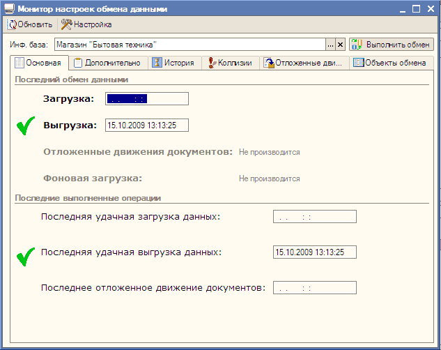Click the Последняя удачная загрузка данных date field
Image resolution: width=441 pixels, height=350 pixels.
tap(314, 216)
